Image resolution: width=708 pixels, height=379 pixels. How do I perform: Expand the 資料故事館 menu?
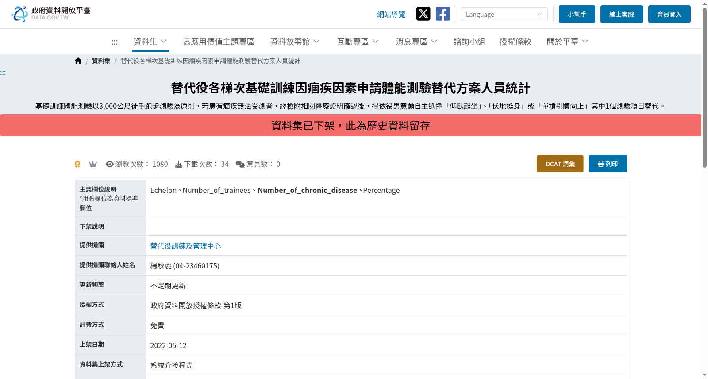pos(295,42)
